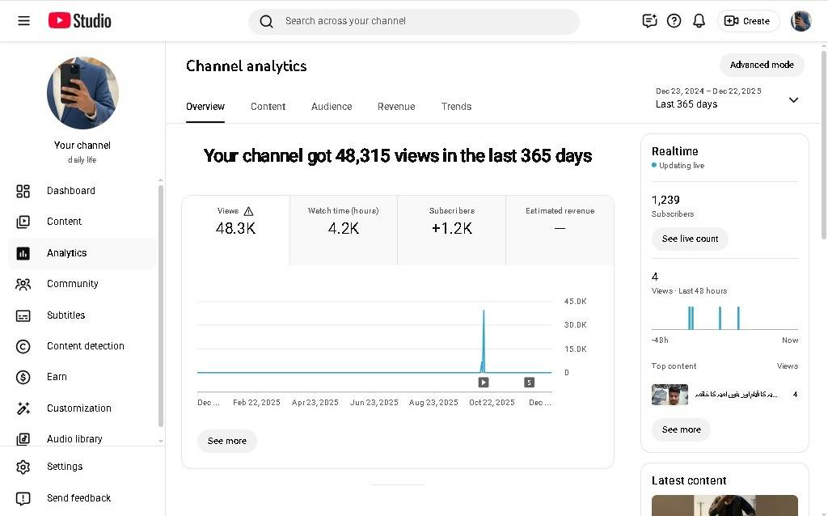Expand the Last 365 days date range
828x516 pixels.
tap(792, 99)
